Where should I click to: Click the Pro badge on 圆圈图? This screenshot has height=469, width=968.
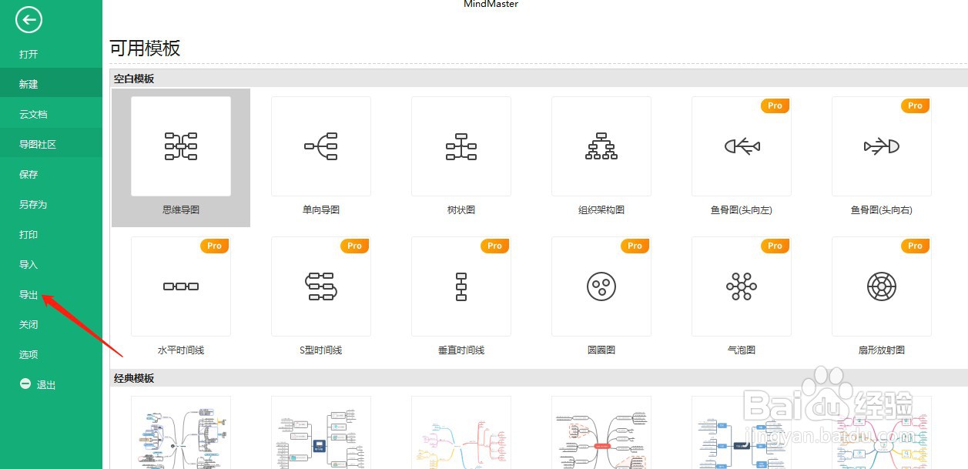pyautogui.click(x=635, y=246)
